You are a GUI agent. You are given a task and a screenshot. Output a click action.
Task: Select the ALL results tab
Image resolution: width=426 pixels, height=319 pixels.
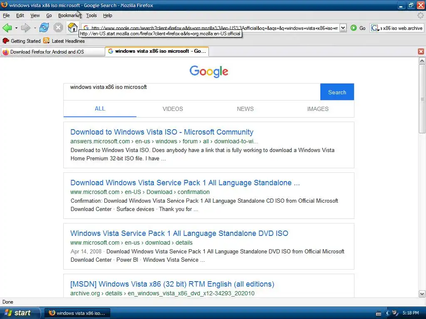(100, 108)
